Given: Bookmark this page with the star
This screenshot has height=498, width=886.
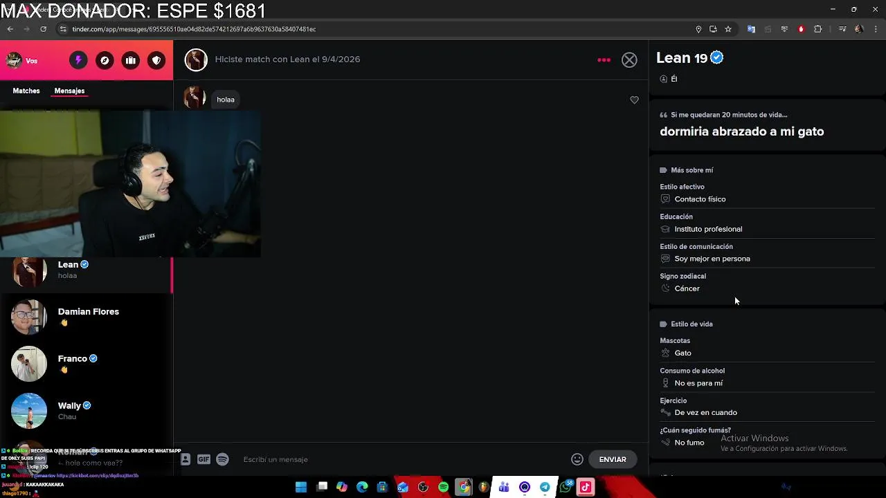Looking at the screenshot, I should tap(728, 29).
